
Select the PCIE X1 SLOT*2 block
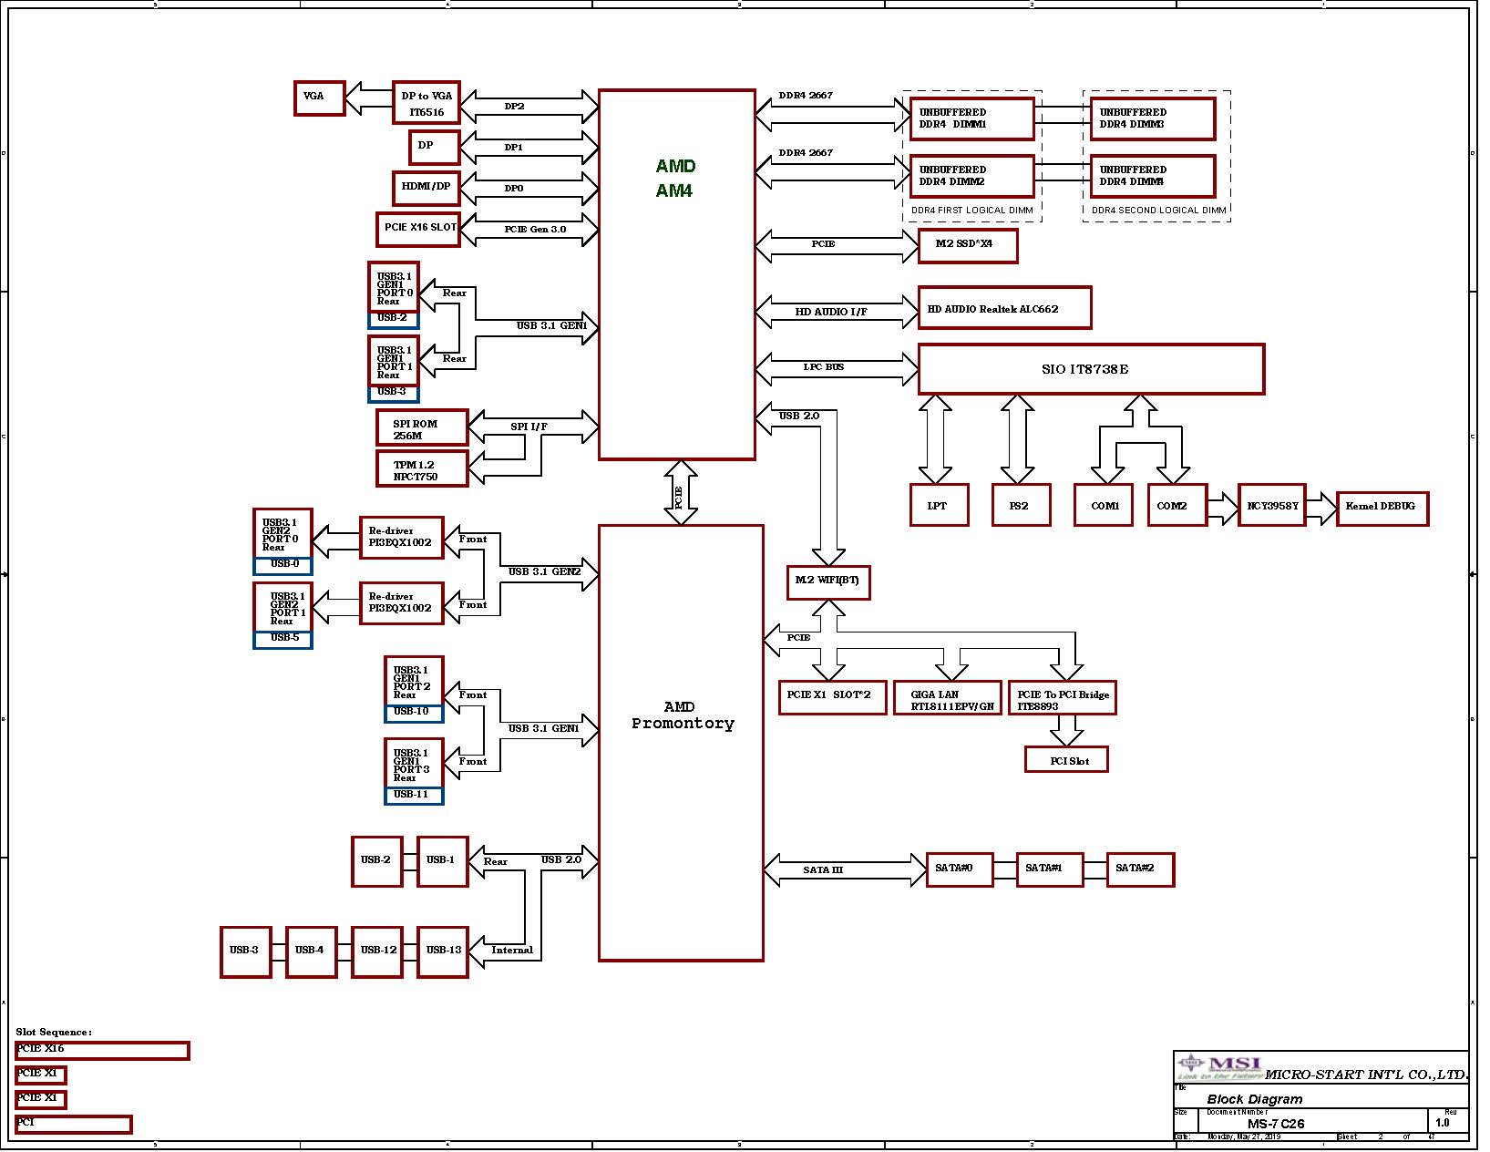click(x=832, y=697)
